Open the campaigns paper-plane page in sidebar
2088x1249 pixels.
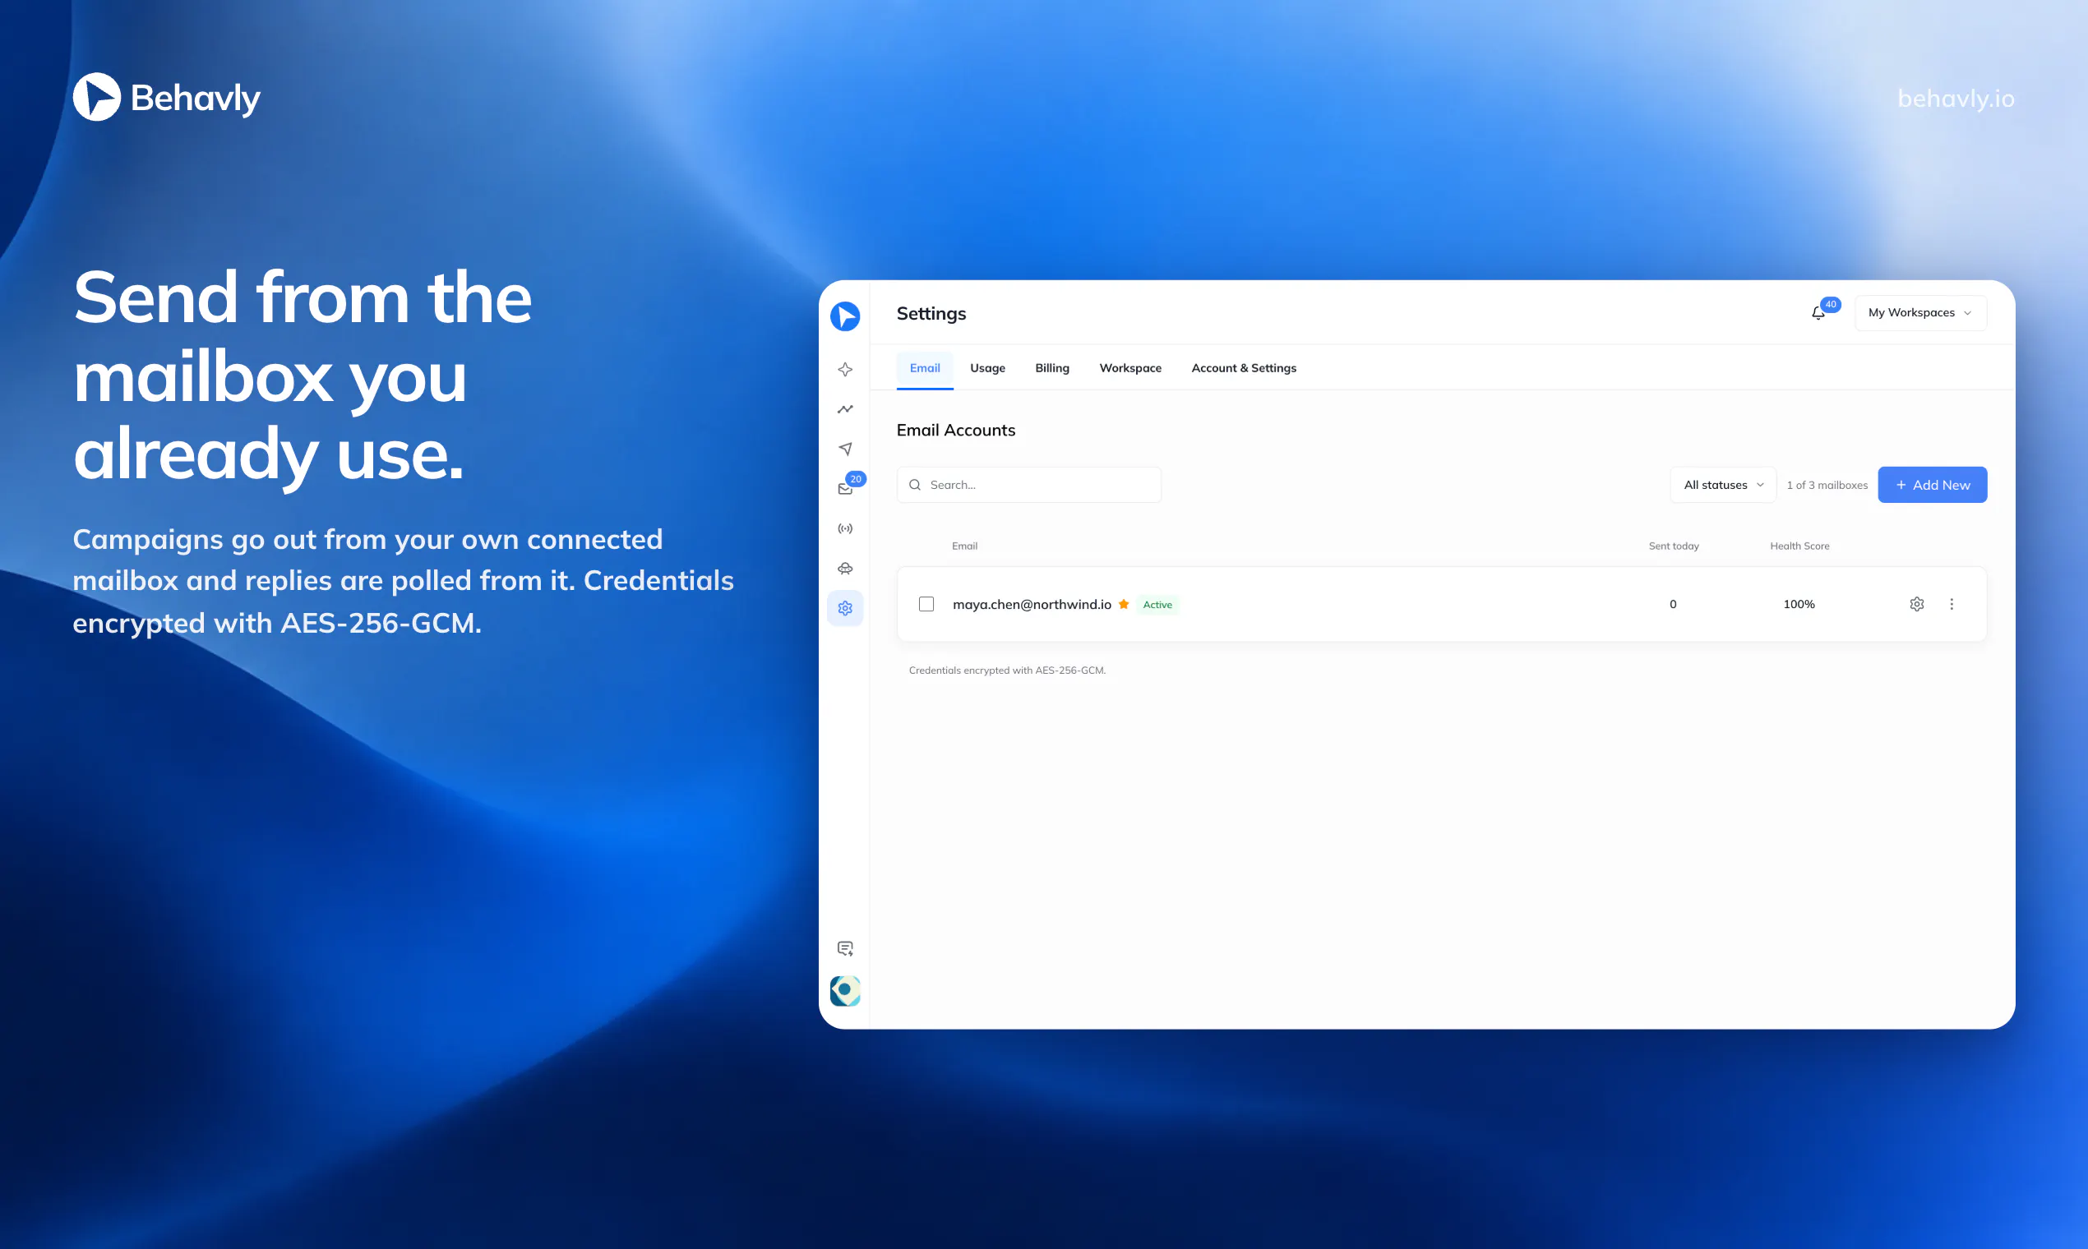tap(844, 449)
